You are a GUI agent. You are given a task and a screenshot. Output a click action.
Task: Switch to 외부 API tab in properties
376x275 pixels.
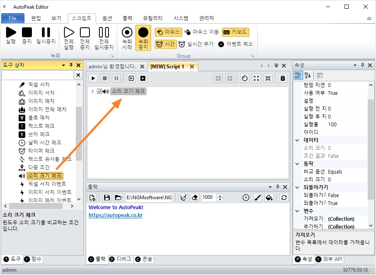click(329, 259)
